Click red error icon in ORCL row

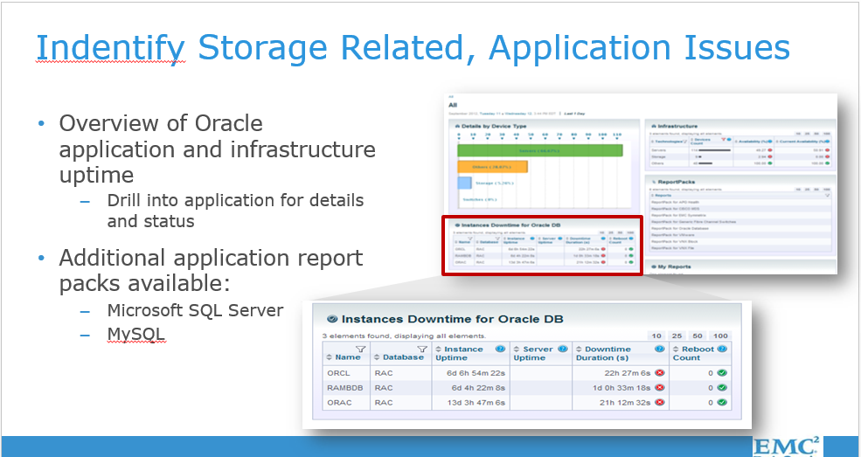pos(660,372)
